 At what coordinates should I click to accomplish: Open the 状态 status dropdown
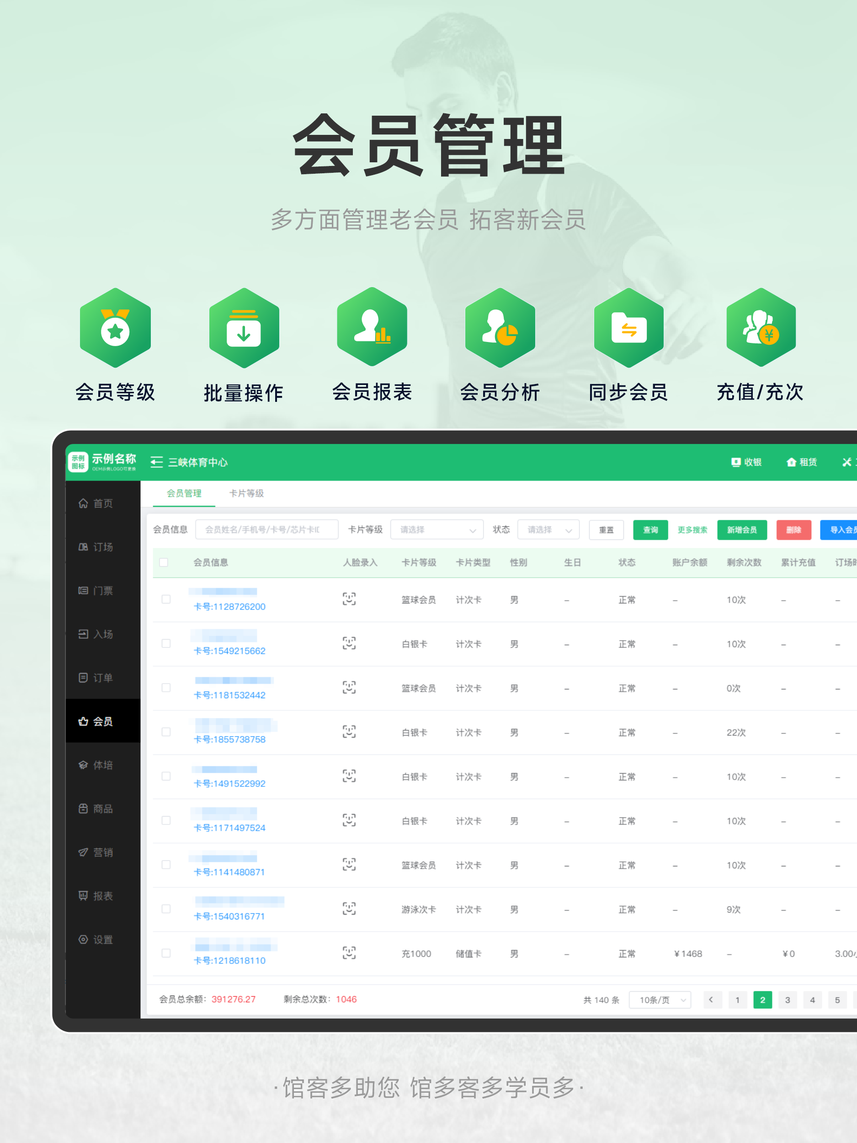[x=548, y=529]
